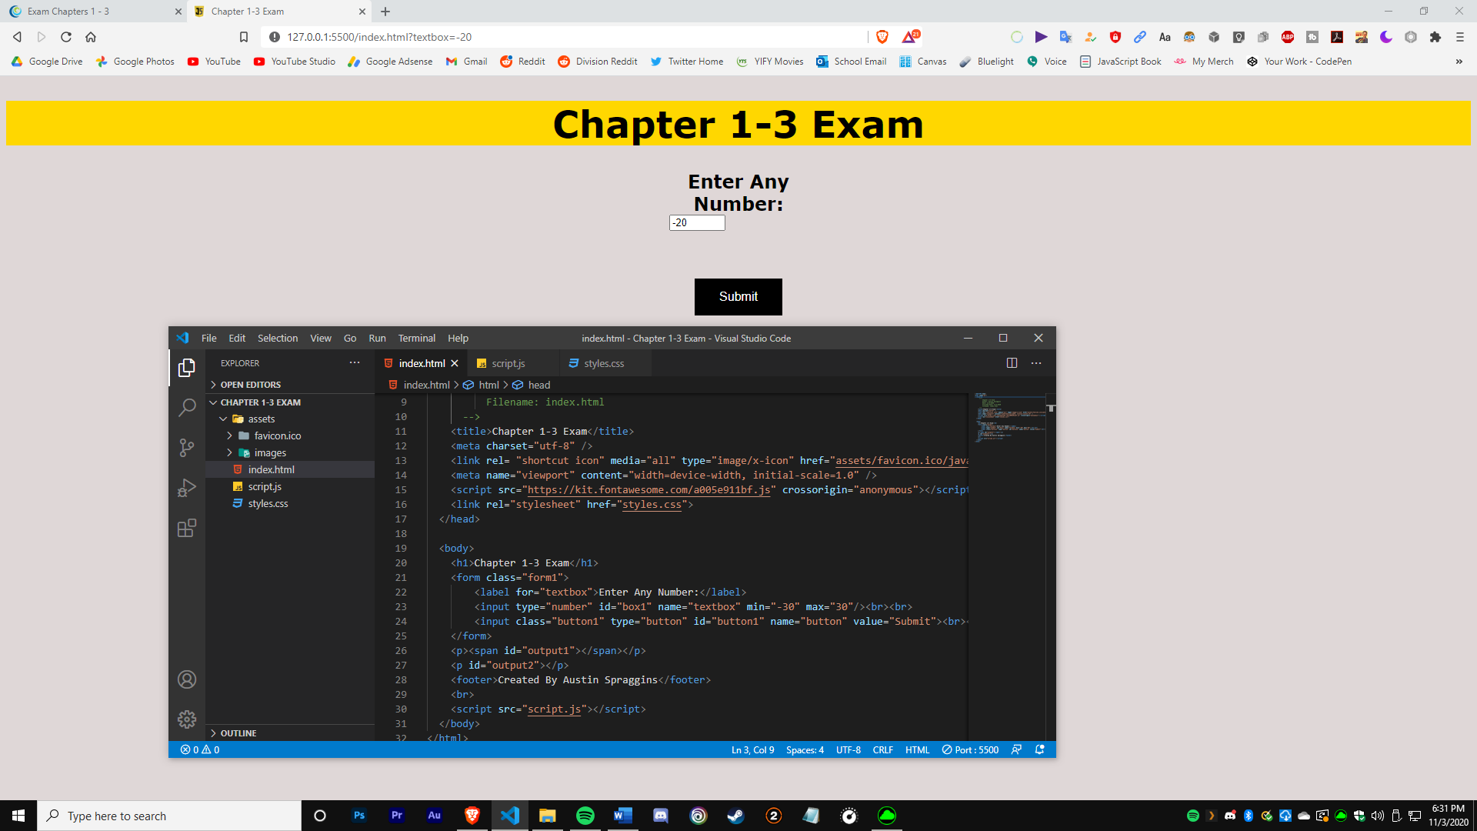Click the Brave Shields icon in address bar
The height and width of the screenshot is (831, 1477).
882,36
